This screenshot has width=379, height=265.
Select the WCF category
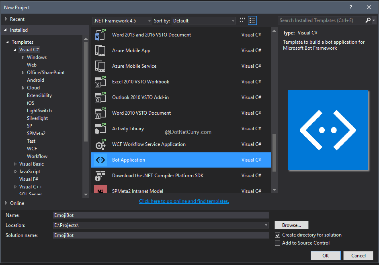click(32, 149)
